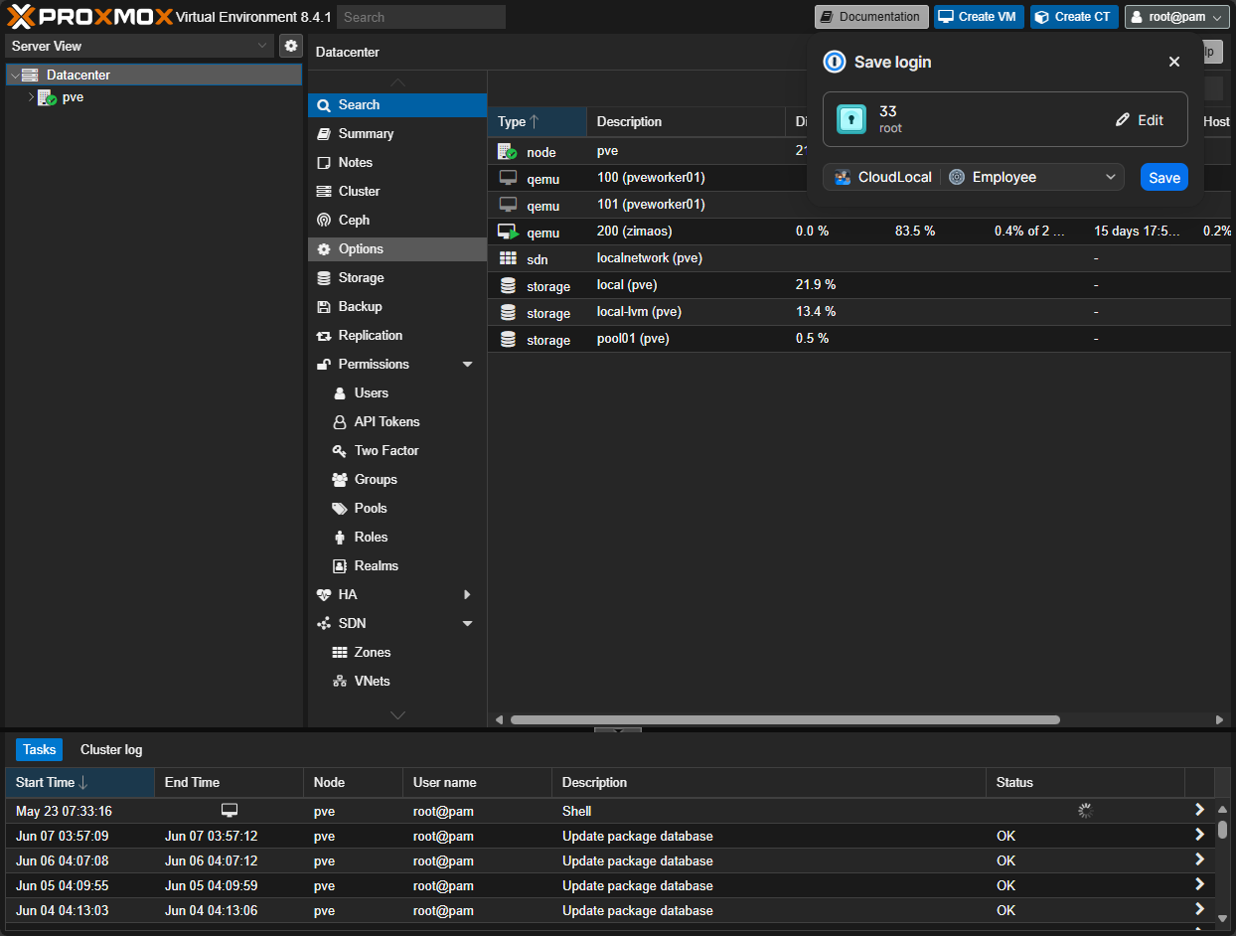1236x936 pixels.
Task: Click qemu monitor icon for 101 (pveworker01)
Action: tap(508, 205)
